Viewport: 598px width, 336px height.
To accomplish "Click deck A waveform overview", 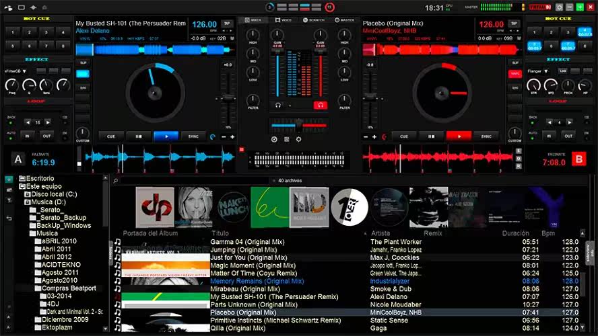I will click(x=154, y=50).
